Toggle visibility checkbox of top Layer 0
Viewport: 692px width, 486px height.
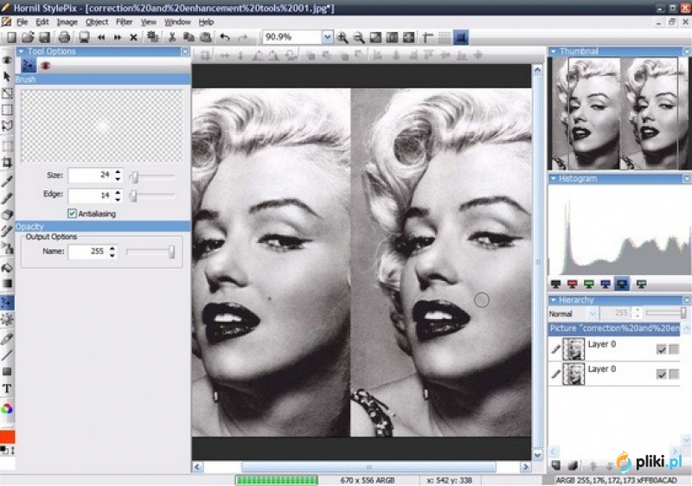(x=661, y=349)
